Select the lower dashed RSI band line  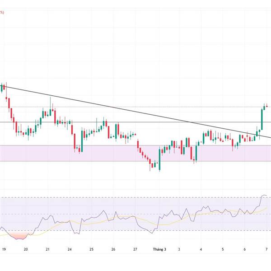pos(113,231)
